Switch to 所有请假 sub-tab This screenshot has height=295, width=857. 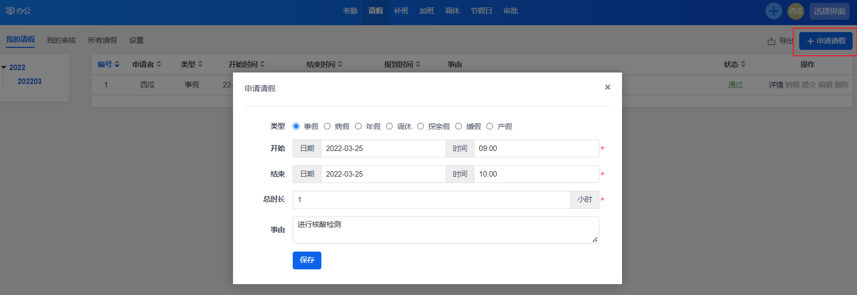click(x=103, y=40)
